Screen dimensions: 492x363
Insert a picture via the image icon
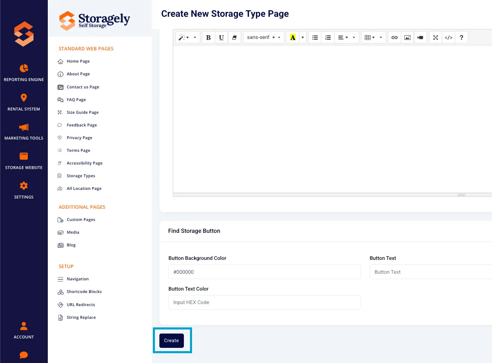tap(407, 37)
